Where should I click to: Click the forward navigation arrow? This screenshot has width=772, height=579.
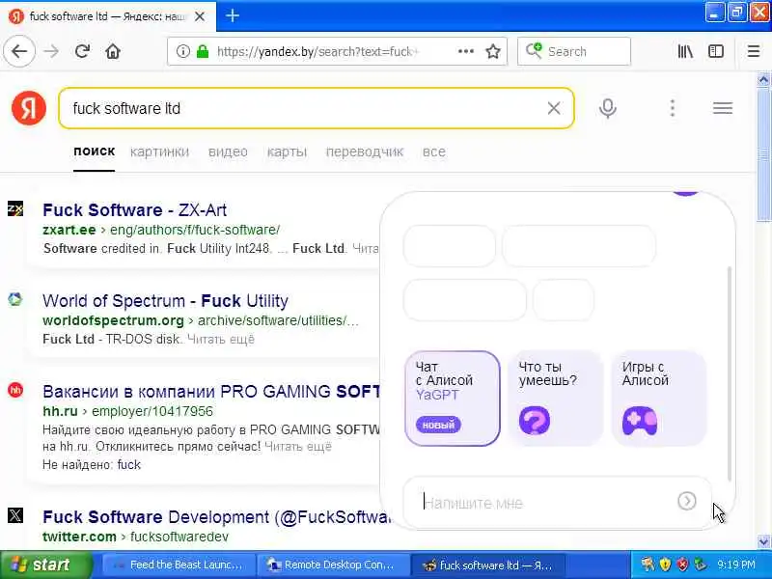point(51,51)
